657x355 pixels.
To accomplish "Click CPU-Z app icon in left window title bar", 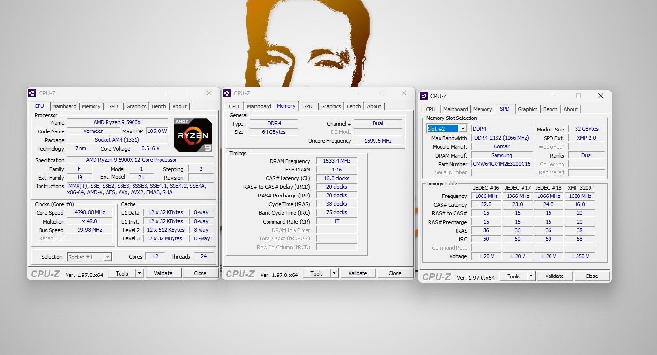I will coord(32,93).
